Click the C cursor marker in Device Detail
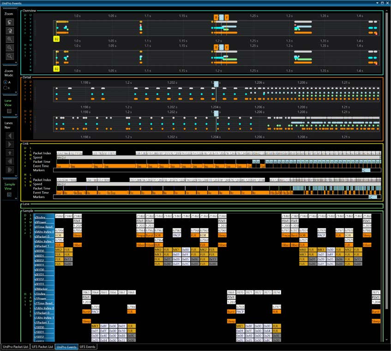391x351 pixels. (x=216, y=84)
